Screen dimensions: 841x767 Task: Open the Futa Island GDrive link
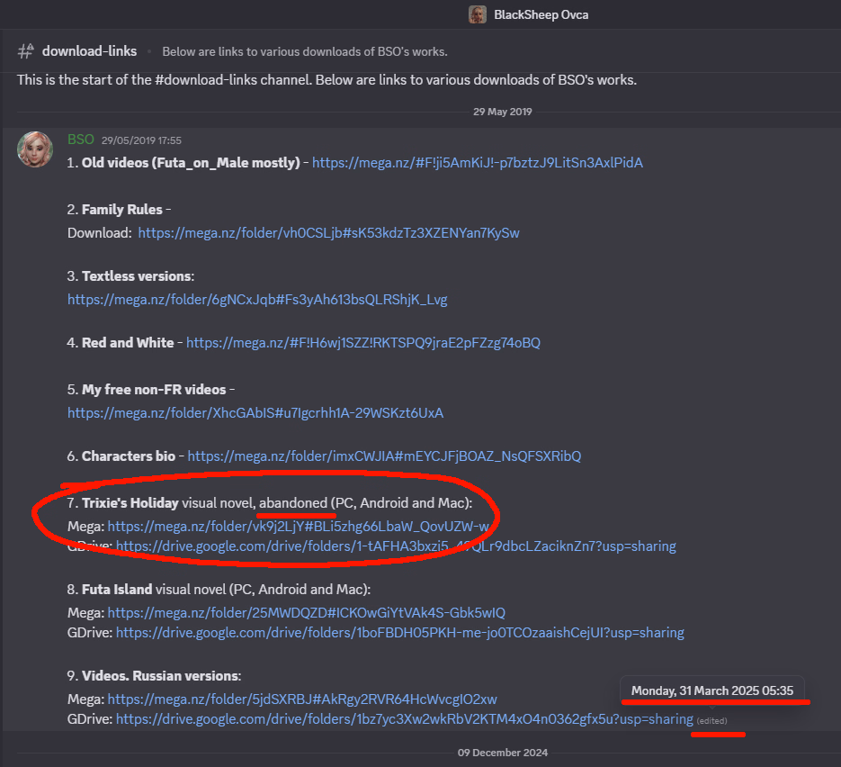(x=399, y=633)
